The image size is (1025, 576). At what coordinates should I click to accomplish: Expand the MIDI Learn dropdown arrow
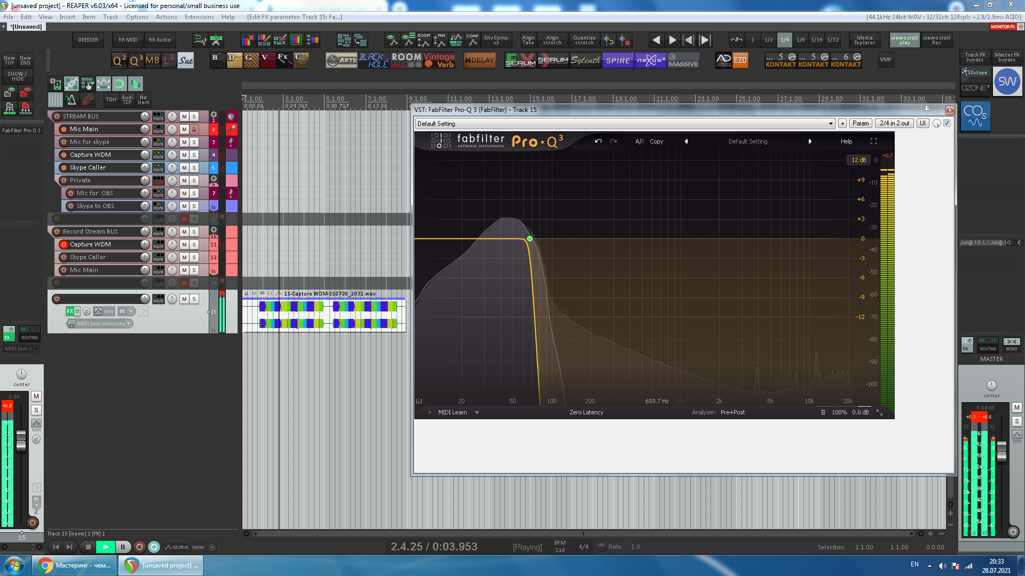tap(477, 412)
